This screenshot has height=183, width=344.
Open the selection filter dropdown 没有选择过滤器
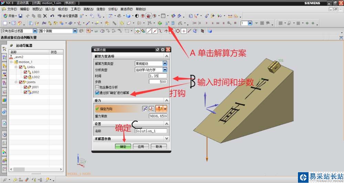coord(35,31)
